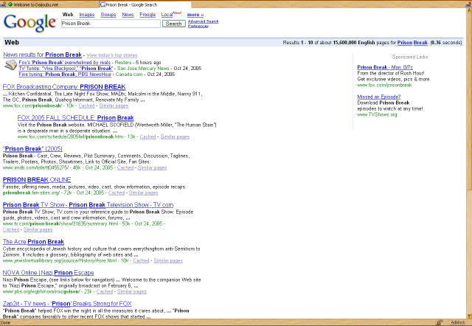Open FOX Broadcasting Company: PRISON BREAK result
The width and height of the screenshot is (472, 326).
tap(64, 87)
